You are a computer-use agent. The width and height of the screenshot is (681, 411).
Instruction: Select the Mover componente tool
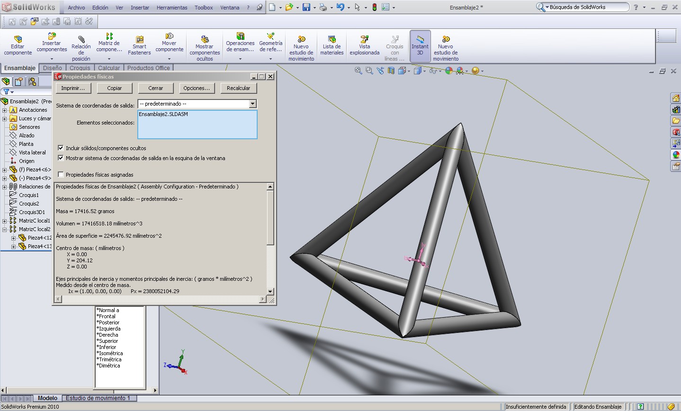[x=169, y=36]
